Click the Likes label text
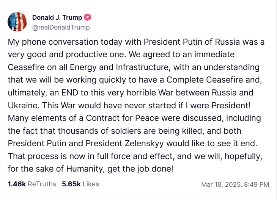 91,184
